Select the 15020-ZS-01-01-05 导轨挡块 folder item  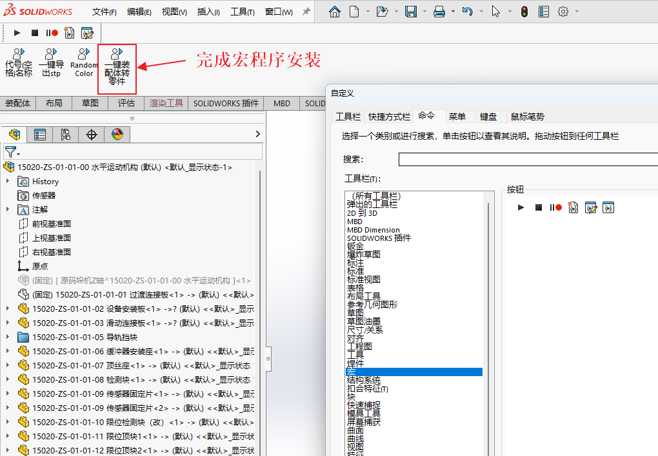pyautogui.click(x=85, y=337)
